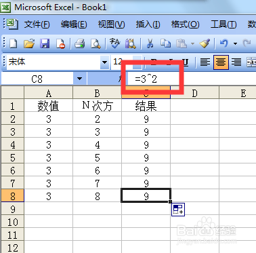Select cell C8, the active cell
The height and width of the screenshot is (253, 256).
pos(146,196)
